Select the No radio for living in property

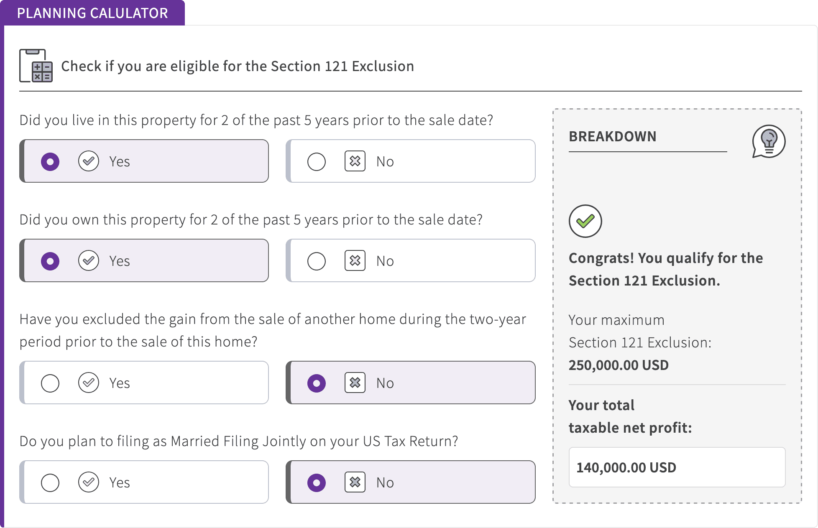pos(317,162)
